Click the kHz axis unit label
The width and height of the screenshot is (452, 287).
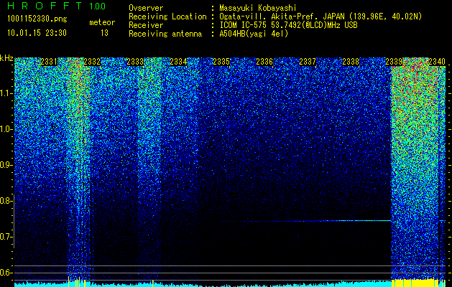coord(6,59)
